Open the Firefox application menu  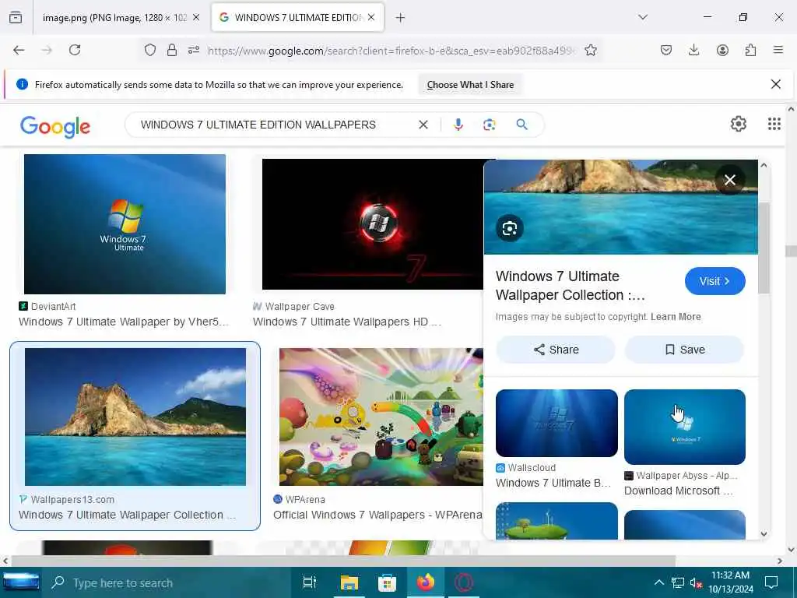(778, 50)
